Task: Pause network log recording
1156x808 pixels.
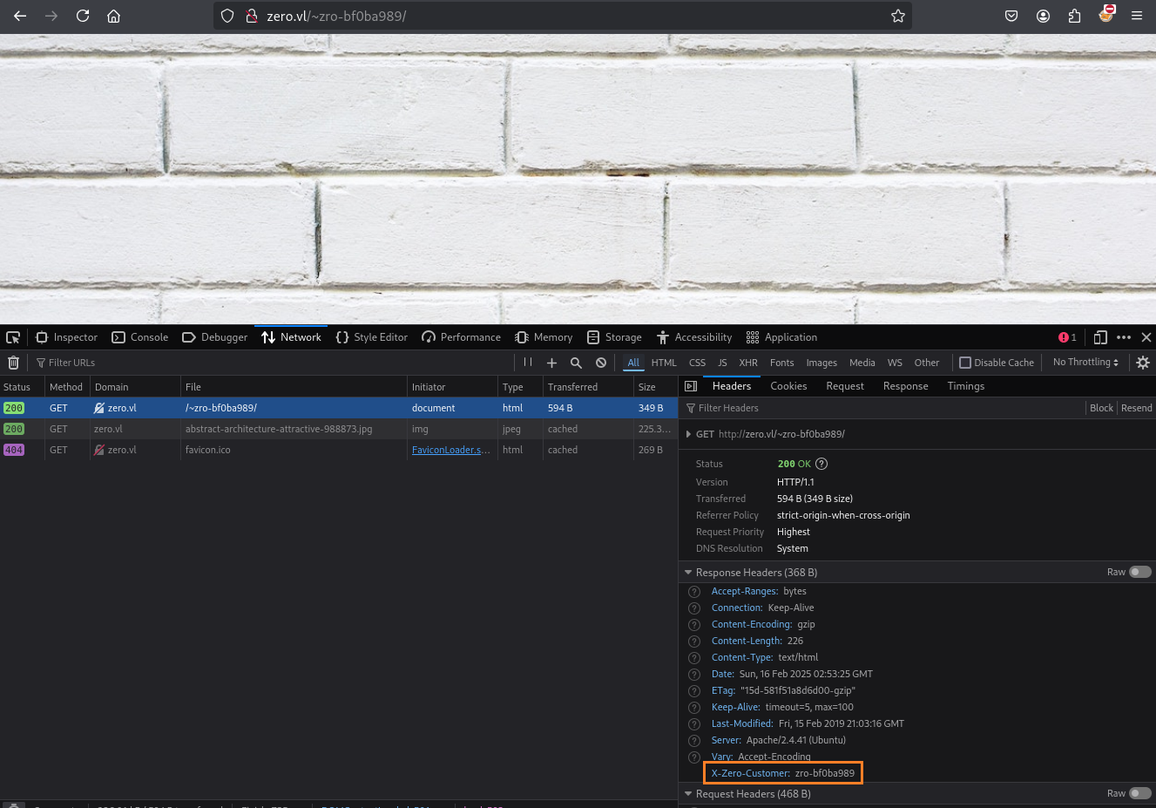Action: pyautogui.click(x=528, y=363)
